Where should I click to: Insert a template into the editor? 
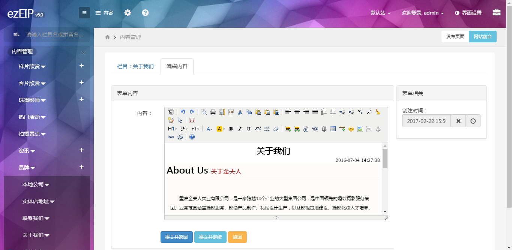222,112
